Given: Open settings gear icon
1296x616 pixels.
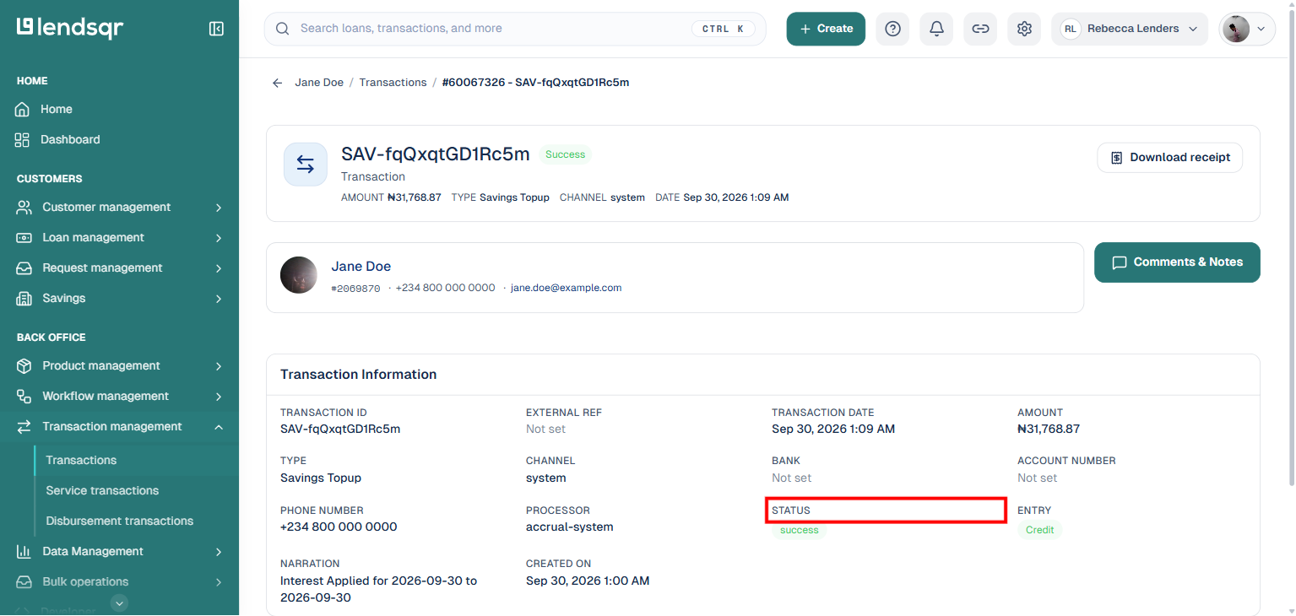Looking at the screenshot, I should coord(1024,29).
